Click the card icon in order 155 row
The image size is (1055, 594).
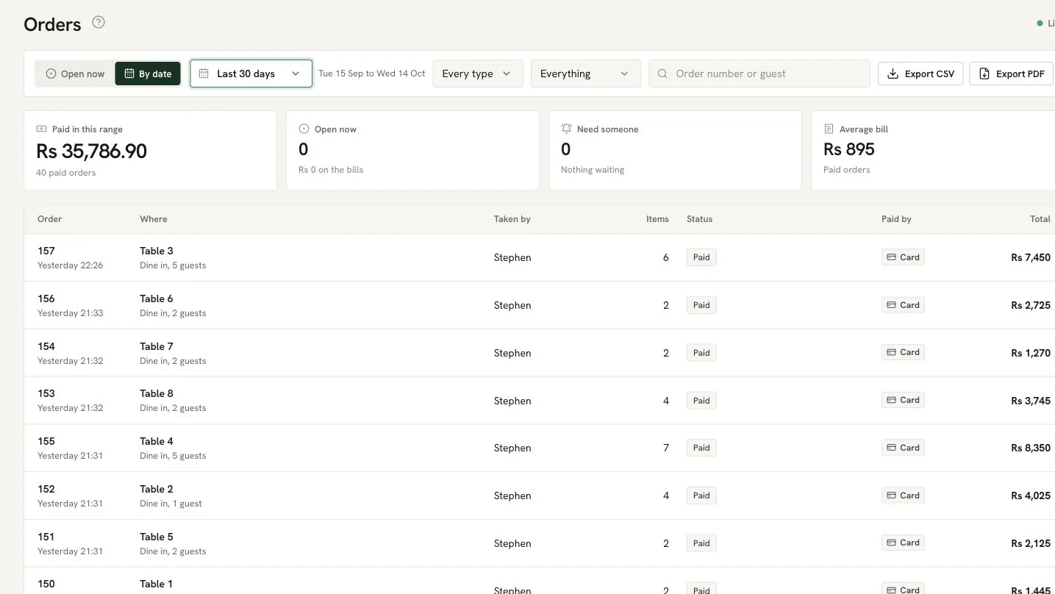pos(891,448)
